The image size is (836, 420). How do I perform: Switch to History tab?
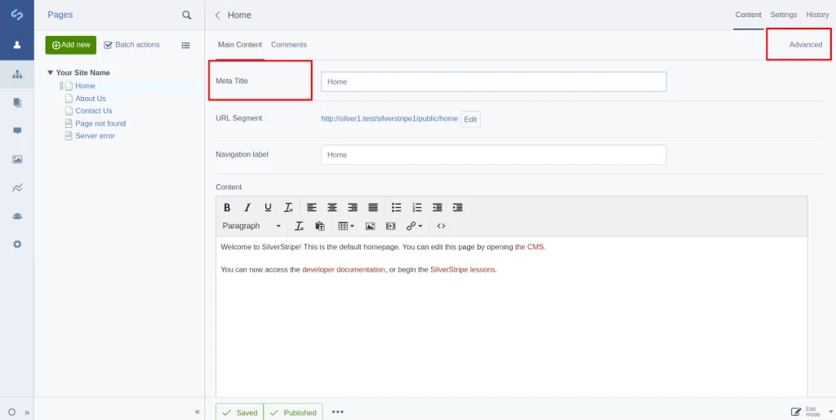[817, 15]
